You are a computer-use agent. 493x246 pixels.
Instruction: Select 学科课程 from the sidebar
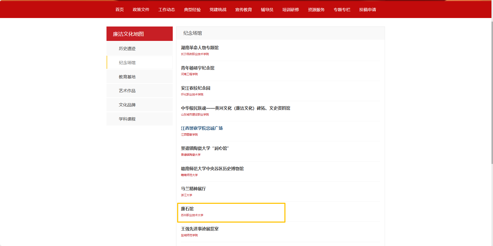pyautogui.click(x=127, y=119)
